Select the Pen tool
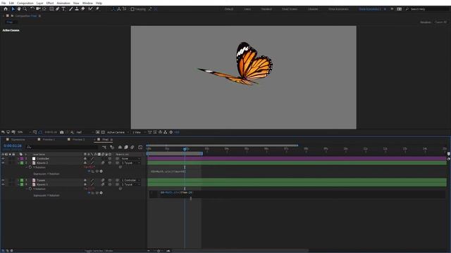 tap(58, 9)
